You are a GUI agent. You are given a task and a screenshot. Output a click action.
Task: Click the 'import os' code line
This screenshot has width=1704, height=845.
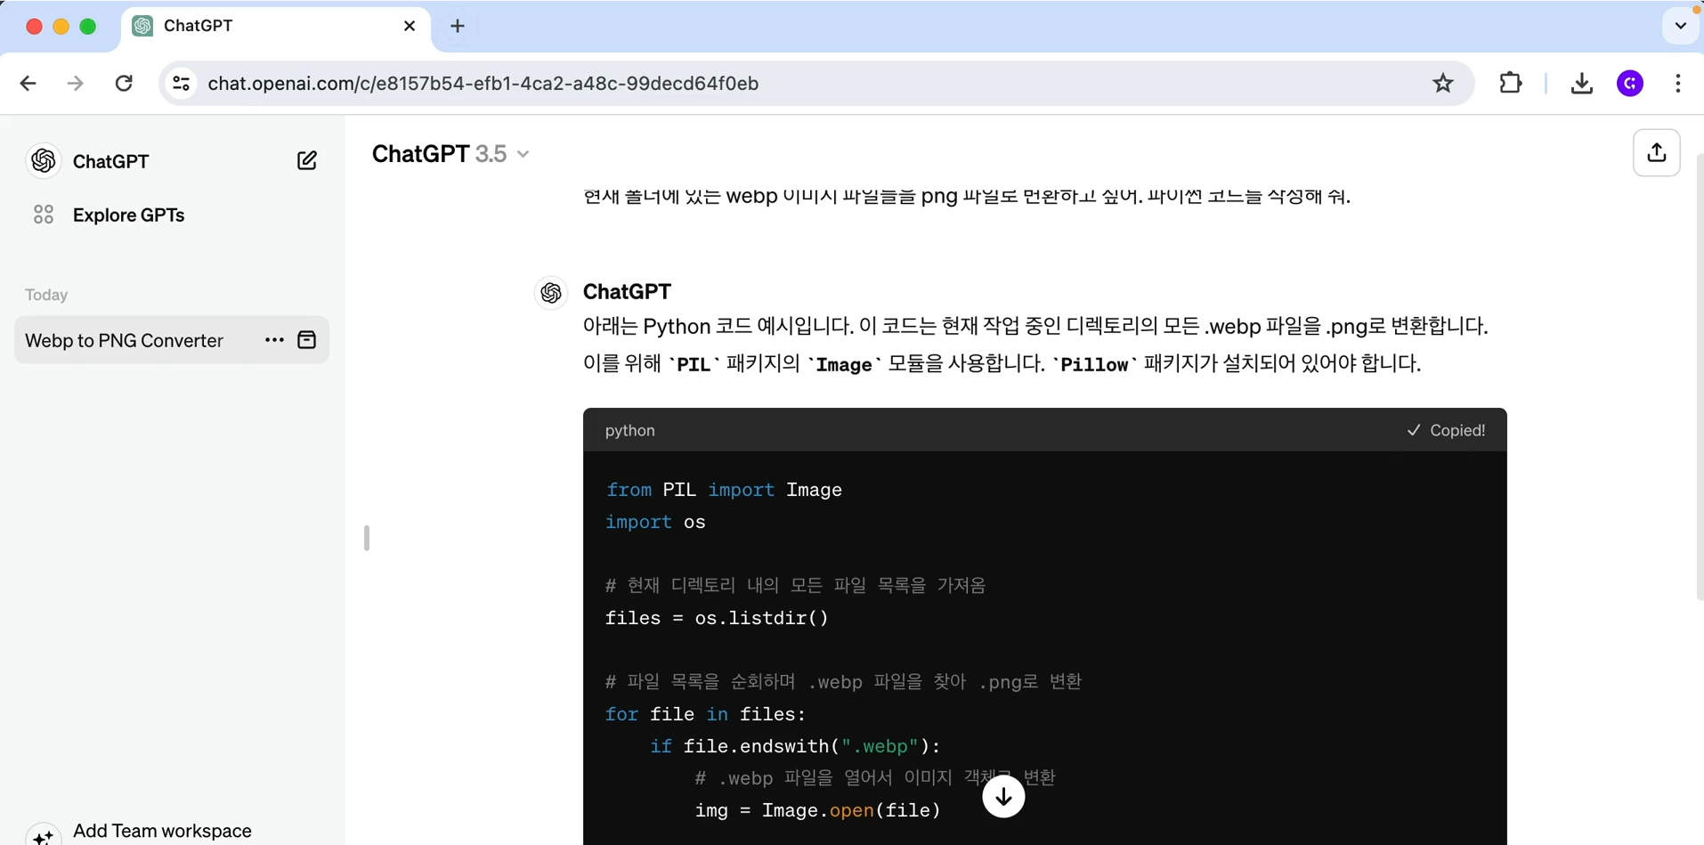pos(655,523)
